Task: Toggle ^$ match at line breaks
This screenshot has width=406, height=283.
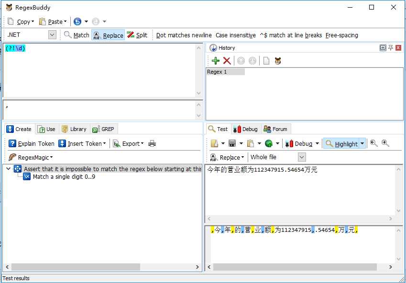Action: click(x=291, y=35)
